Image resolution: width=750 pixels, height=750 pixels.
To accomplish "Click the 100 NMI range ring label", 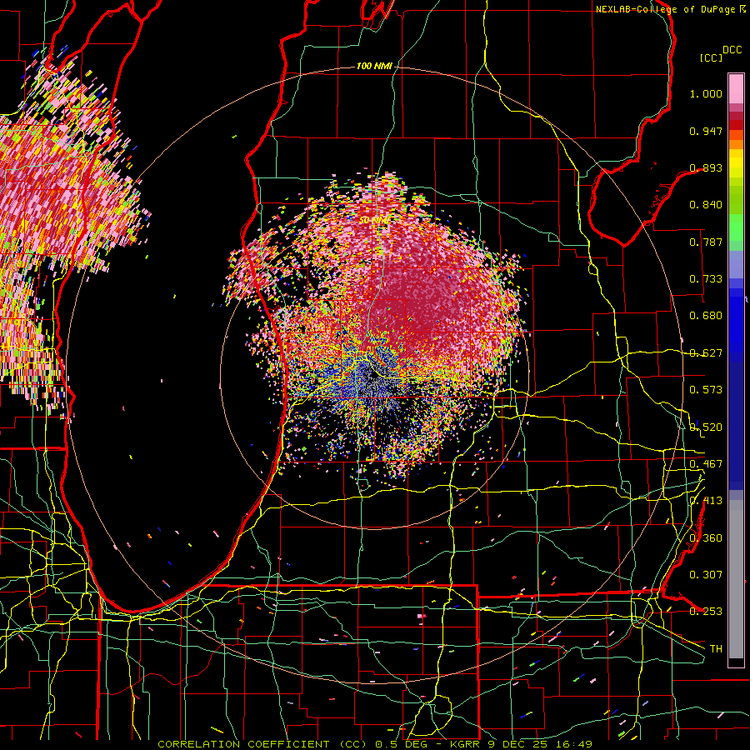I will coord(374,66).
